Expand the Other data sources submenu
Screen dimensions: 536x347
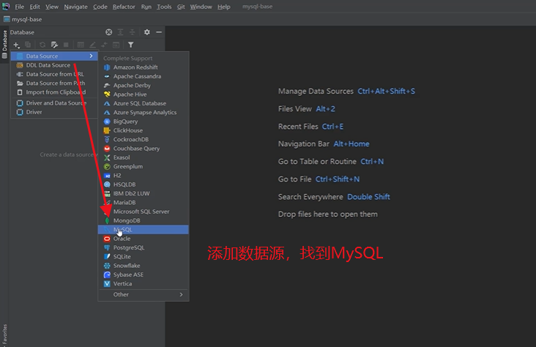144,294
